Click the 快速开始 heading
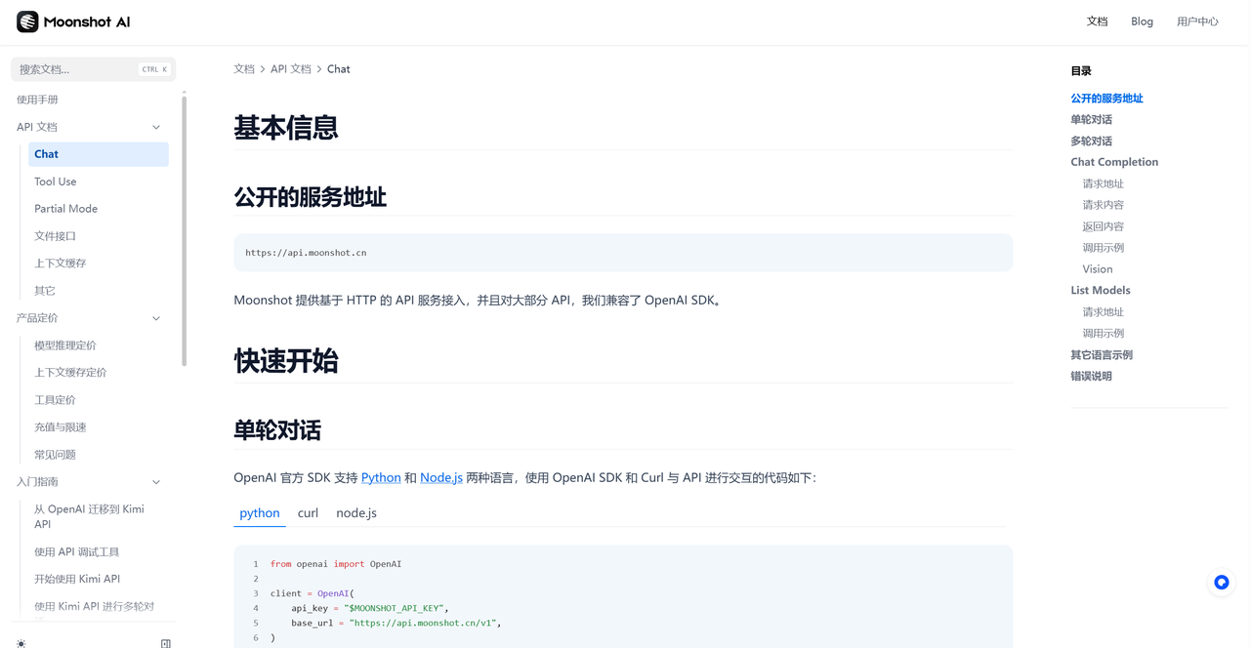 pos(286,361)
